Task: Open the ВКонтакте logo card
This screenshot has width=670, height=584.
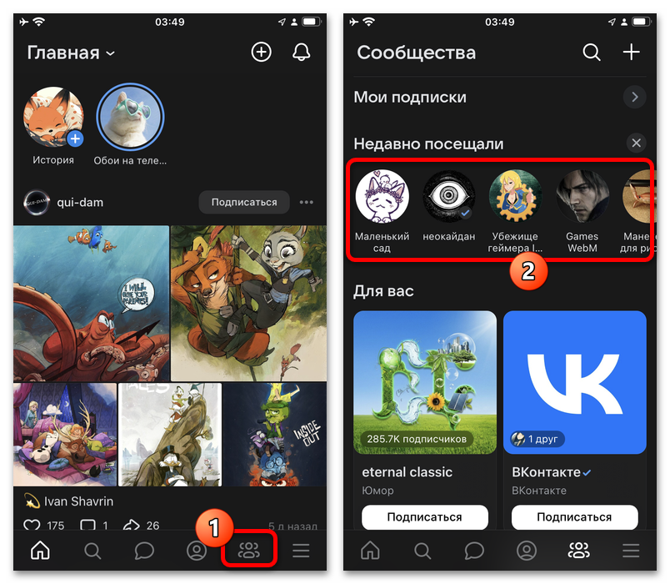Action: 575,382
